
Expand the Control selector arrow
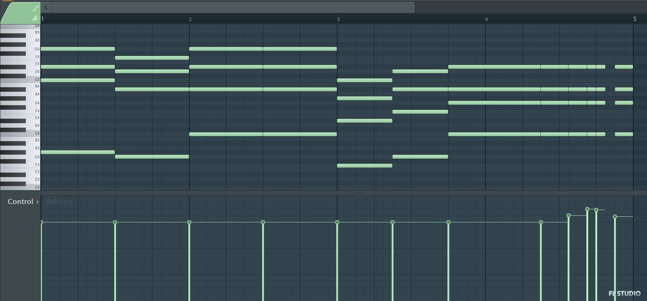click(x=38, y=202)
